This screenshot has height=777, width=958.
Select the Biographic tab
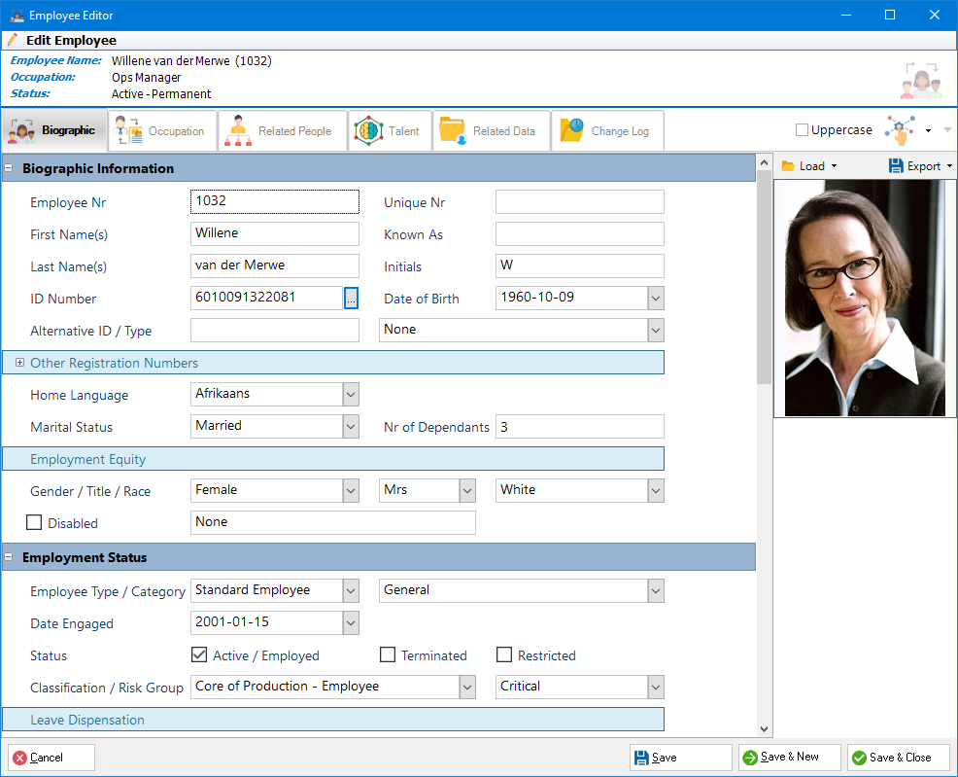54,130
